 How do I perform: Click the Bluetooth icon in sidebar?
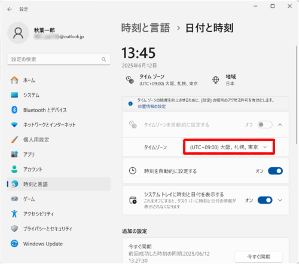coord(14,110)
